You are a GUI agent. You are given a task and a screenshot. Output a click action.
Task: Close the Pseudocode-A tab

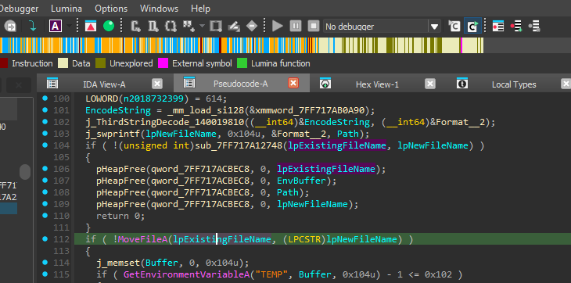293,84
